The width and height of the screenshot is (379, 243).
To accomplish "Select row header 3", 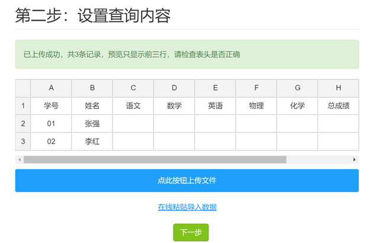I will (23, 142).
